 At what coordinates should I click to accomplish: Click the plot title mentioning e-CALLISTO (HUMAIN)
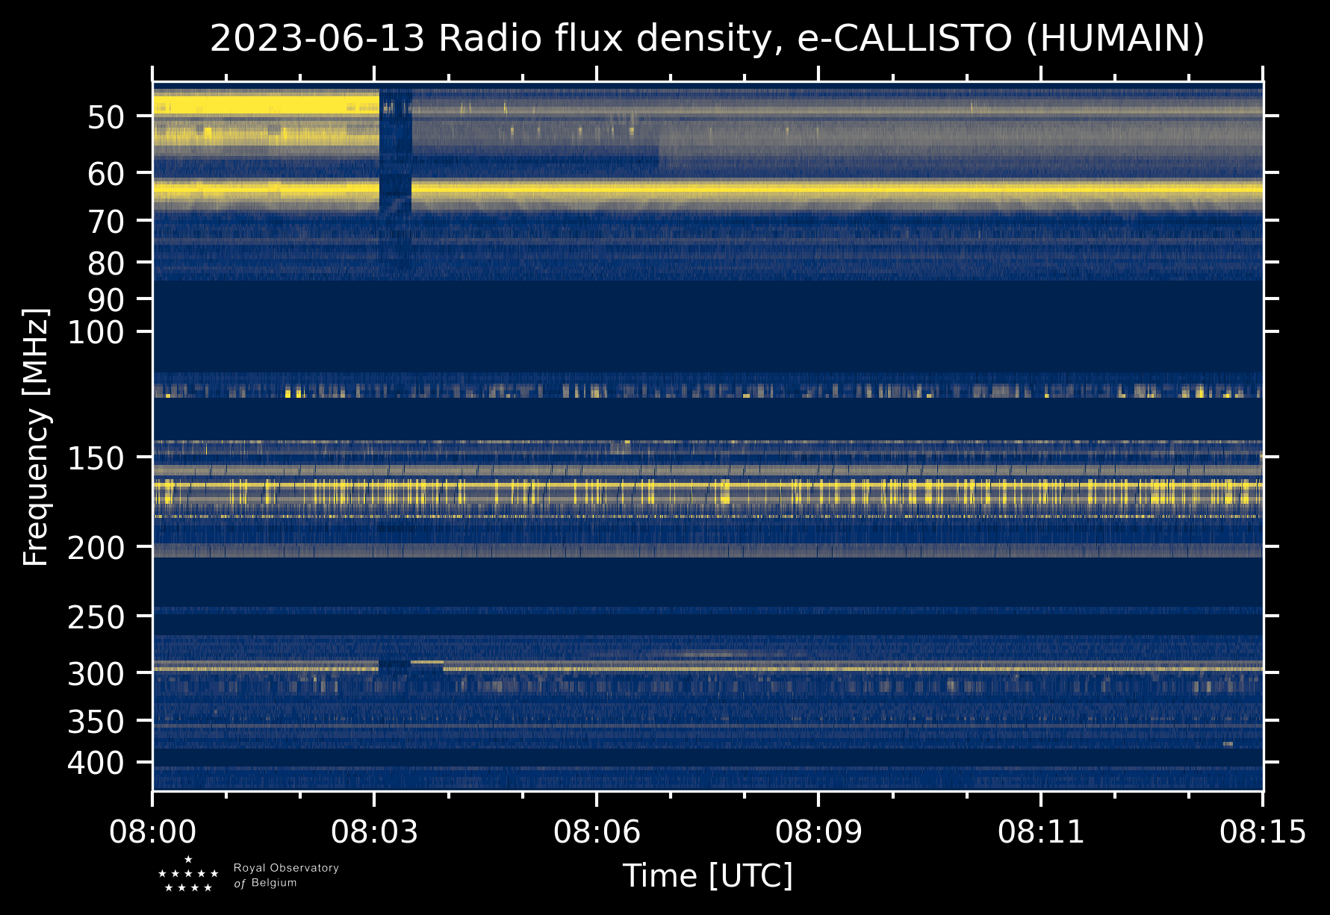(707, 39)
